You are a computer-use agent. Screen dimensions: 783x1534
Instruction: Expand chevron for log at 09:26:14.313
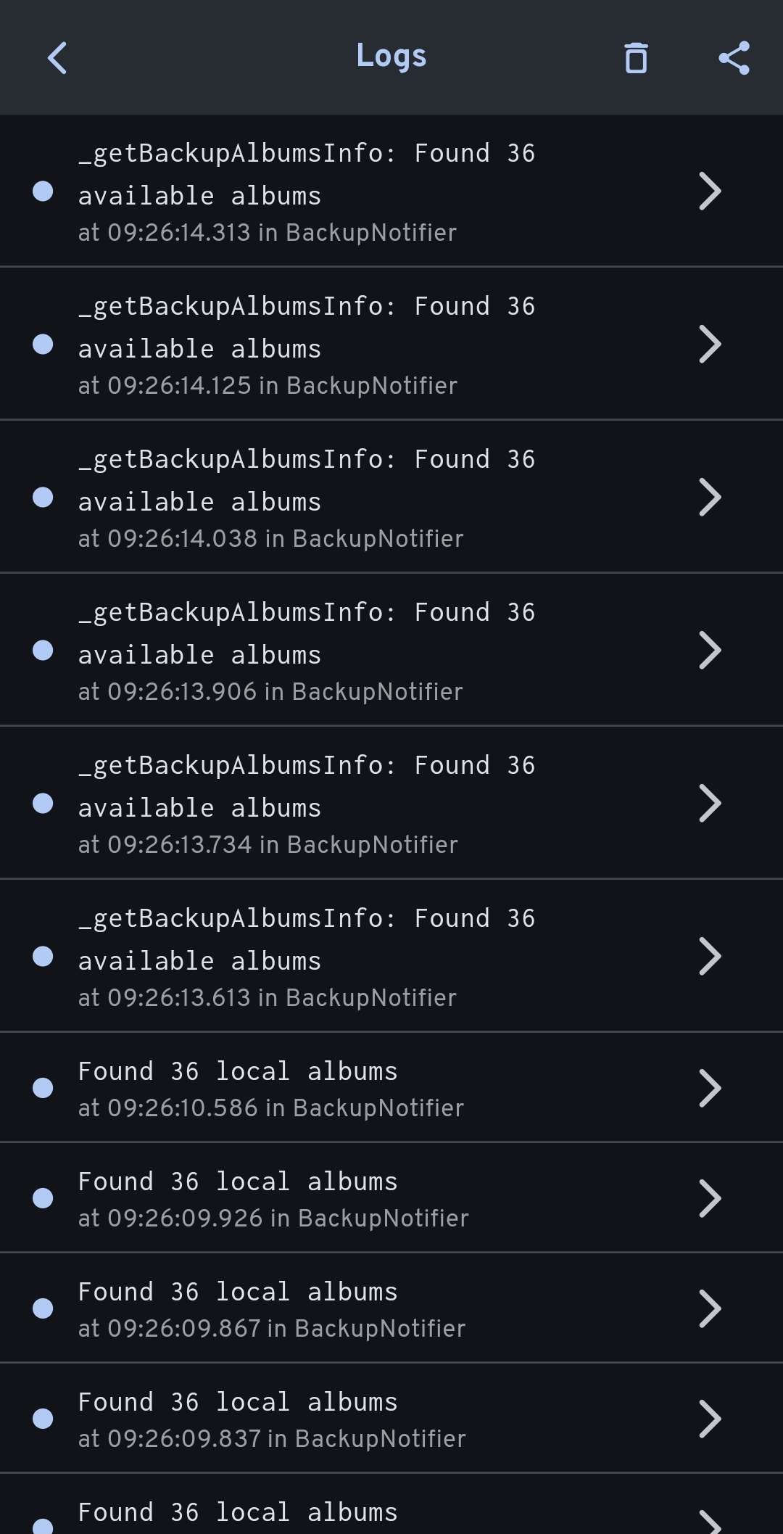(x=710, y=191)
